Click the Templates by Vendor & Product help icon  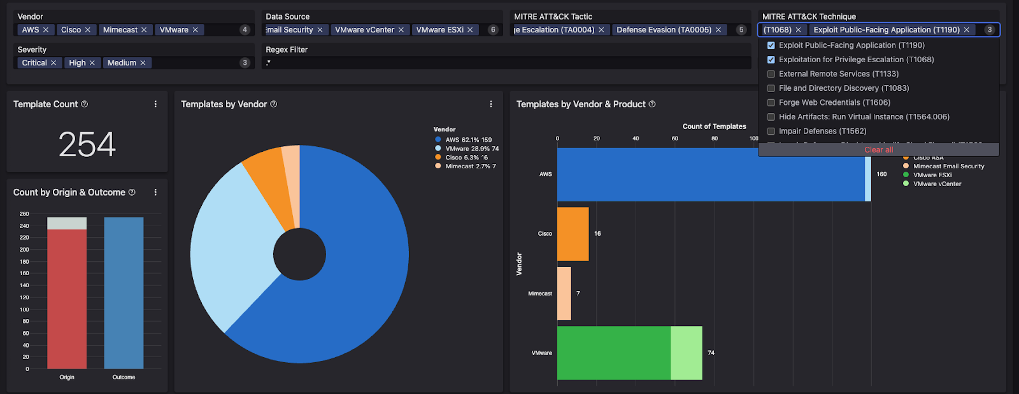tap(652, 104)
